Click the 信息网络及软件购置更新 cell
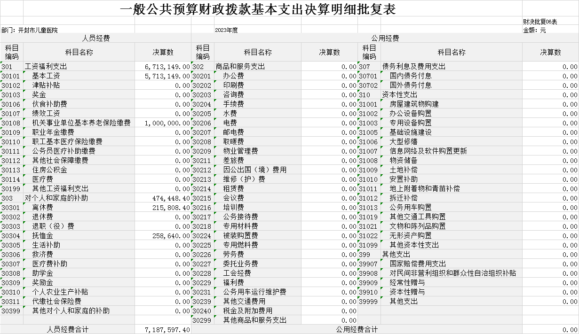This screenshot has height=334, width=579. [428, 151]
